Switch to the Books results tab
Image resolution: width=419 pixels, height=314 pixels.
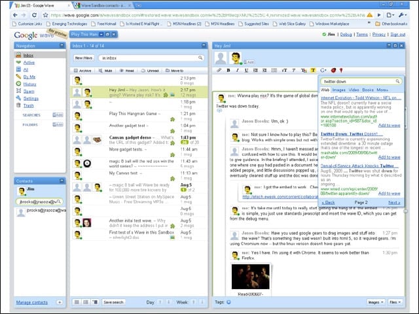pyautogui.click(x=368, y=90)
